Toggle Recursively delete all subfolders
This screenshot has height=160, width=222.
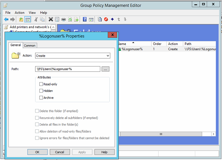(x=37, y=118)
